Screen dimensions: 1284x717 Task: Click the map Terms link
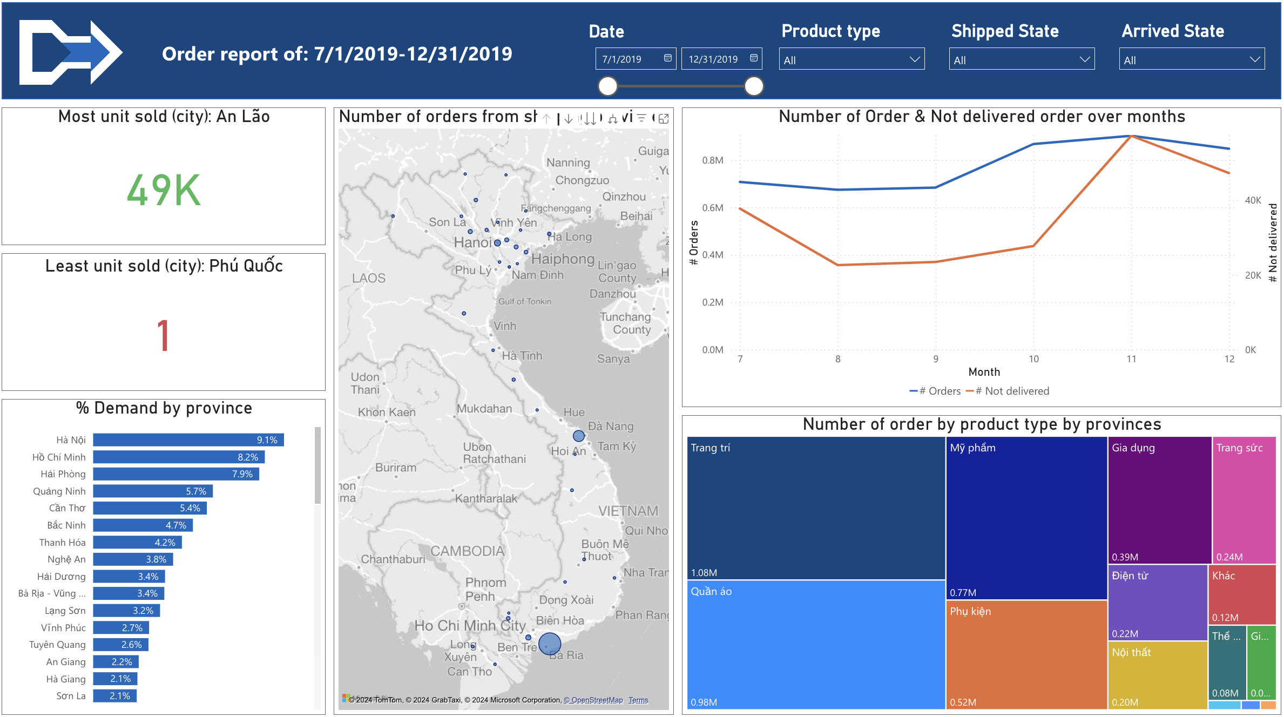(638, 700)
